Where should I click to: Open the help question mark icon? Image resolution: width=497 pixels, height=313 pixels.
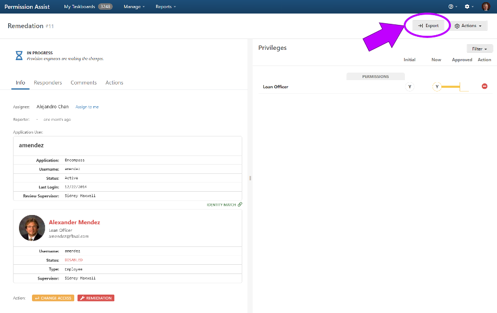[x=451, y=6]
